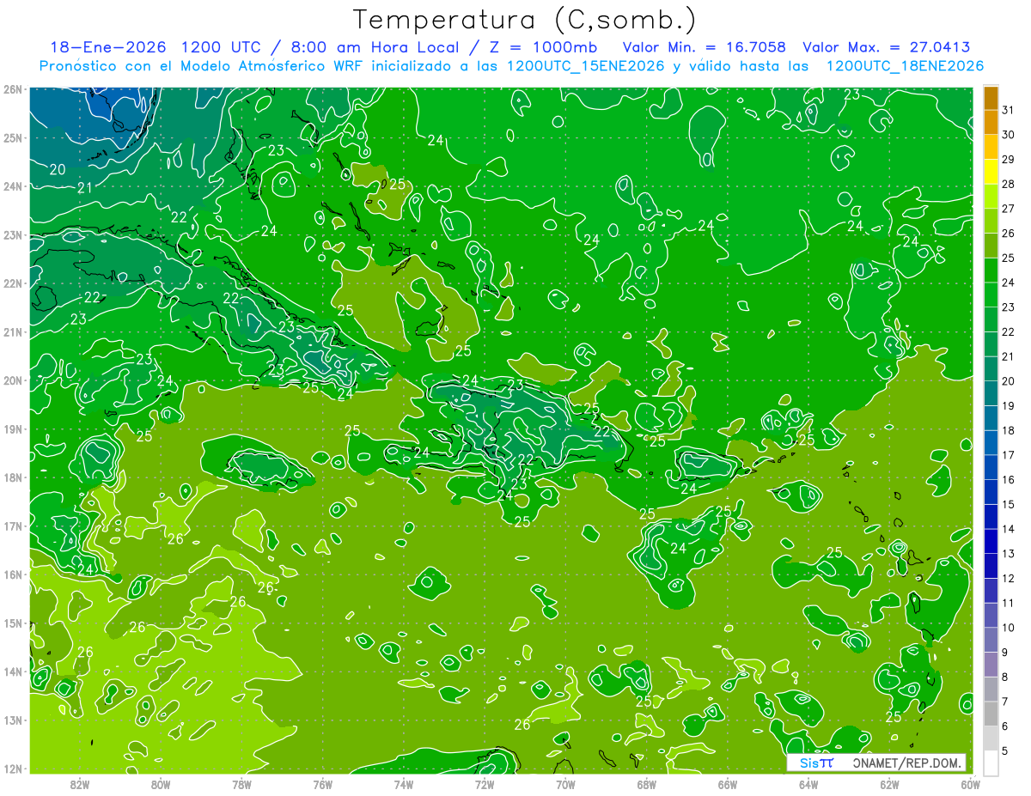Click the 26N latitude axis label
The image size is (1031, 796).
pos(12,89)
